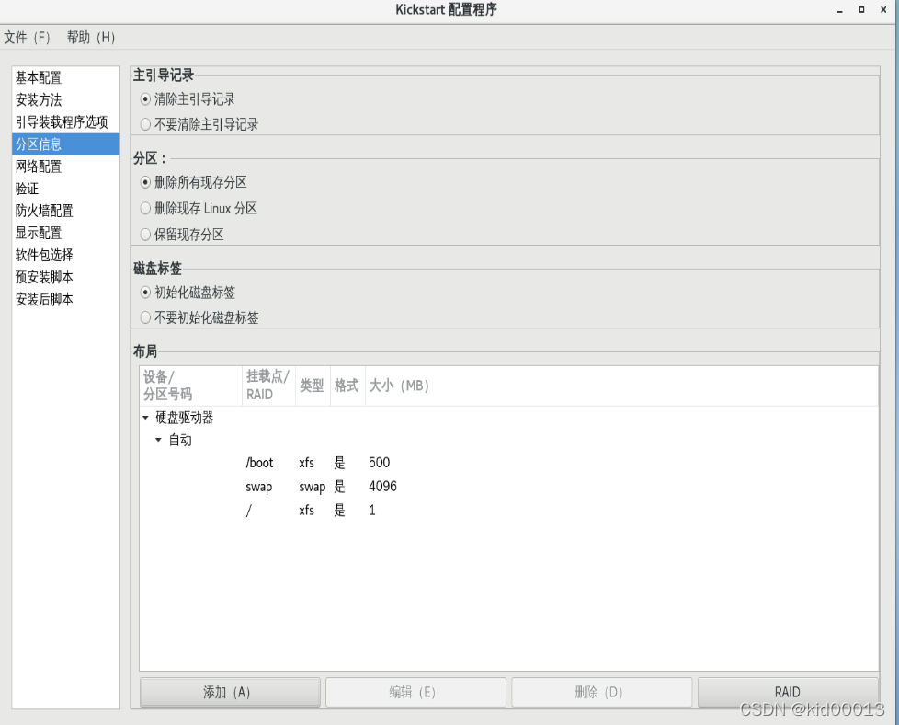Image resolution: width=899 pixels, height=725 pixels.
Task: Collapse the 硬盘驱动器 tree node
Action: [x=145, y=418]
